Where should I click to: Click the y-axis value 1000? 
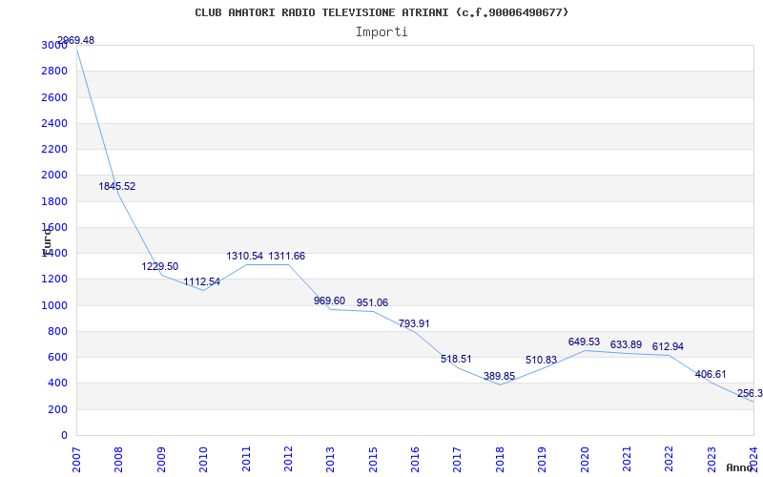[x=54, y=305]
